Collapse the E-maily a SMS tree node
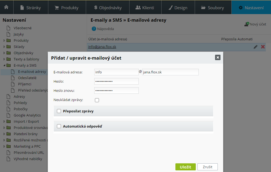271x172 pixels. [x=4, y=66]
